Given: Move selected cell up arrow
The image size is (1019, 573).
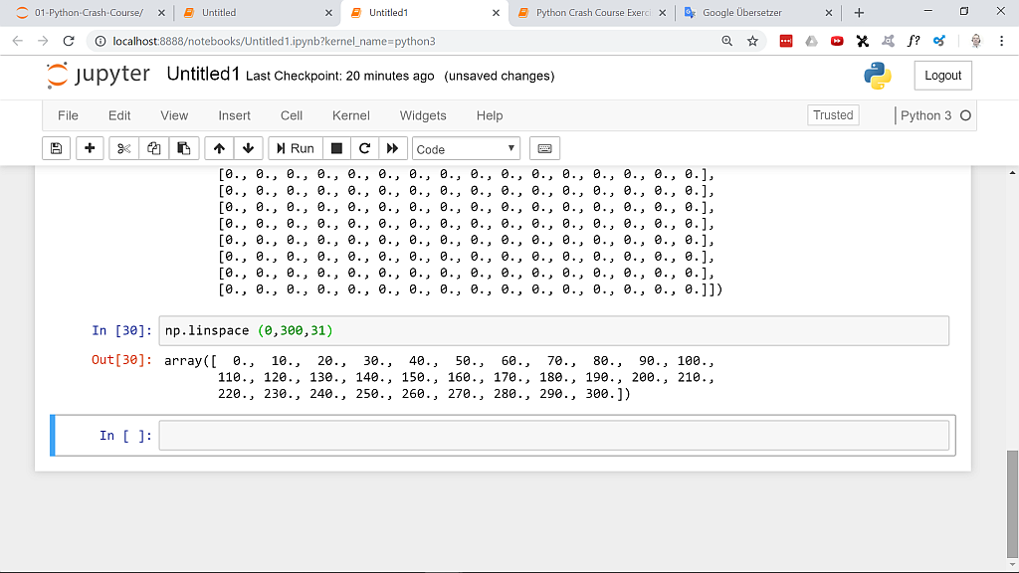Looking at the screenshot, I should pos(219,148).
